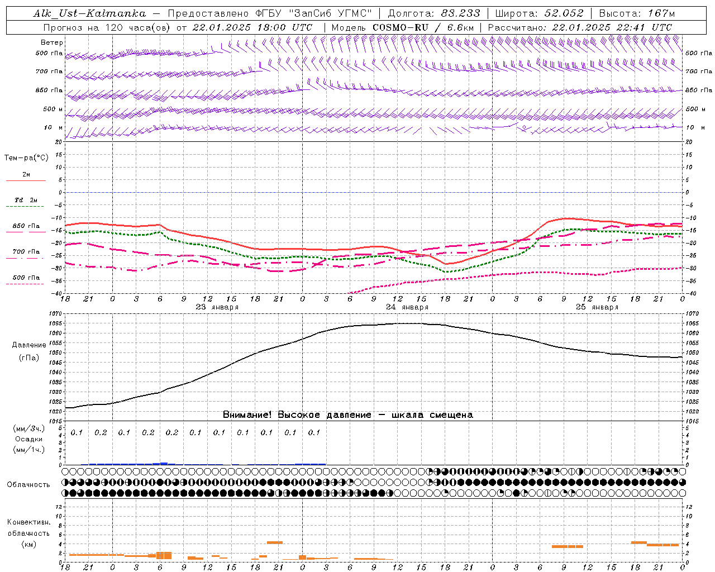The image size is (715, 572).
Task: Click the Давление pressure panel label
Action: [x=29, y=345]
